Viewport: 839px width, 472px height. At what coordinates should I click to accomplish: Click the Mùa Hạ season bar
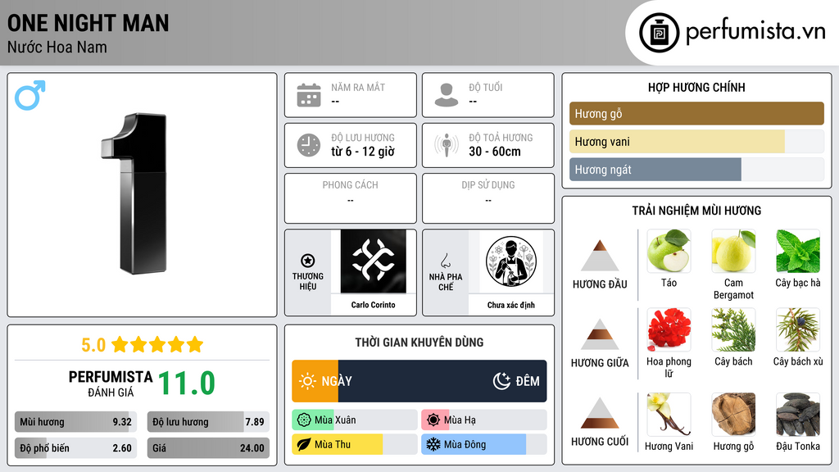coord(483,420)
